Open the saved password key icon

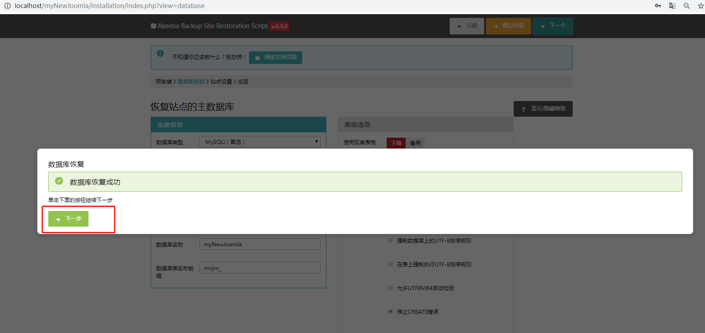pos(658,6)
